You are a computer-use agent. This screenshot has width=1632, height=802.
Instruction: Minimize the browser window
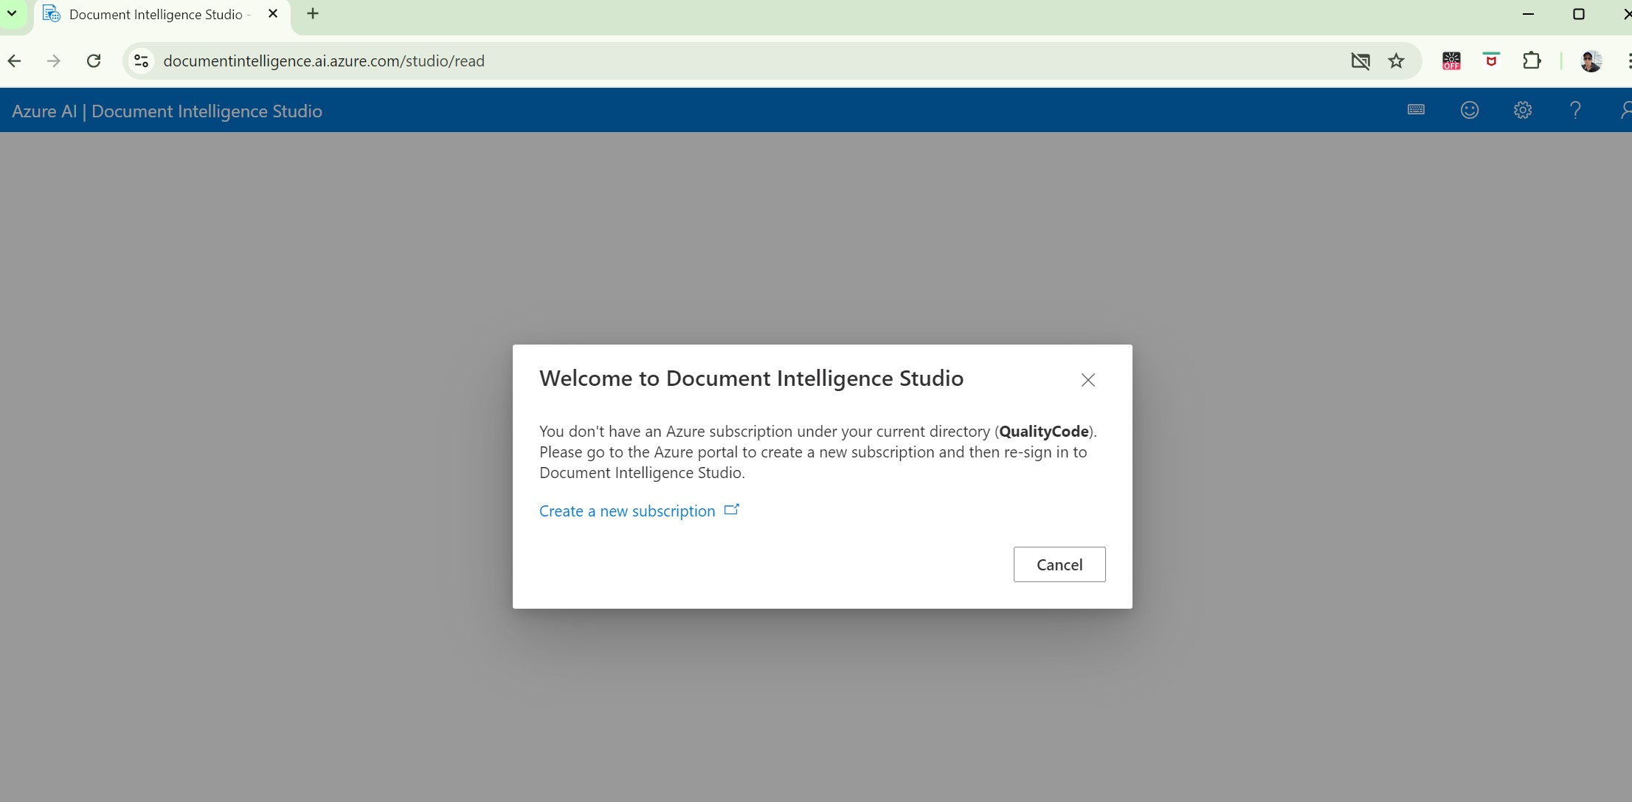click(x=1528, y=14)
